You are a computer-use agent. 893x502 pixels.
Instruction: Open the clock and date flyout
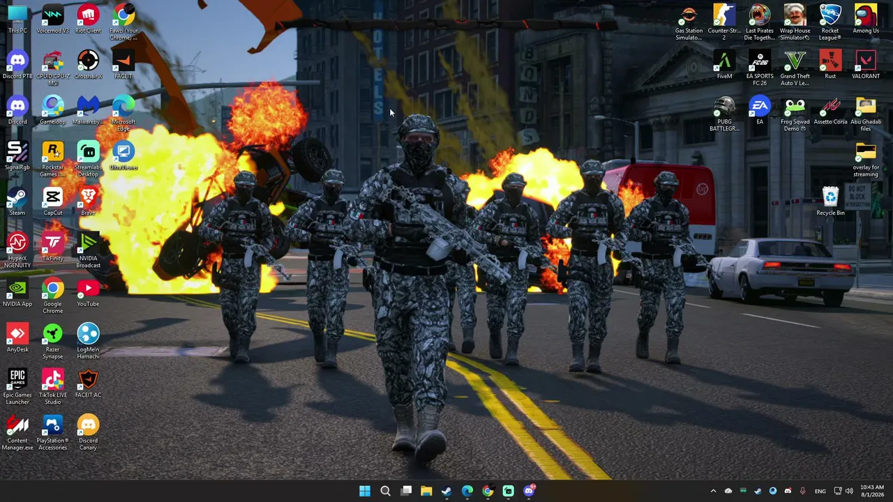point(872,491)
